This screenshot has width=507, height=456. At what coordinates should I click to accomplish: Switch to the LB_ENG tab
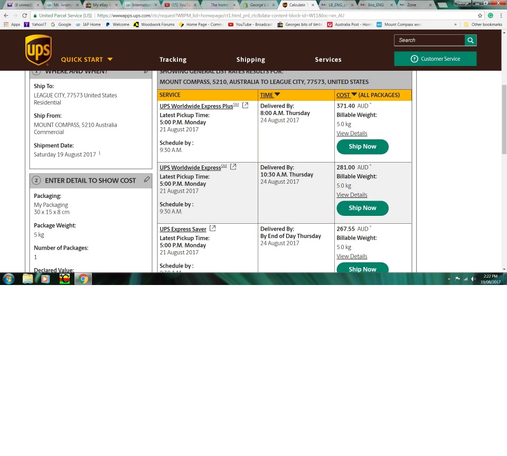coord(337,5)
